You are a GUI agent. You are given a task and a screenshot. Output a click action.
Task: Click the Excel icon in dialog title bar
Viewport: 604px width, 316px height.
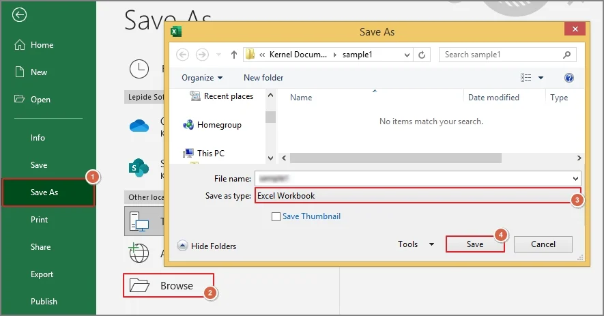[176, 31]
